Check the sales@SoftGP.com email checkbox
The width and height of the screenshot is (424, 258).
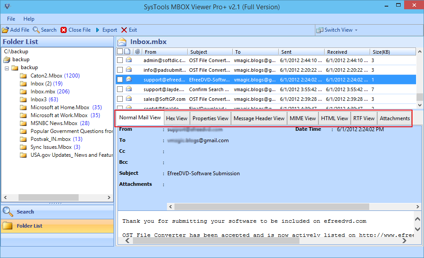pos(120,99)
